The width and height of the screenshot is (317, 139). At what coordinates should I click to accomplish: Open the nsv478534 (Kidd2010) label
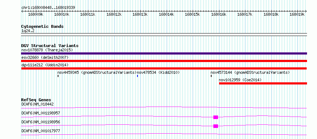[158, 72]
